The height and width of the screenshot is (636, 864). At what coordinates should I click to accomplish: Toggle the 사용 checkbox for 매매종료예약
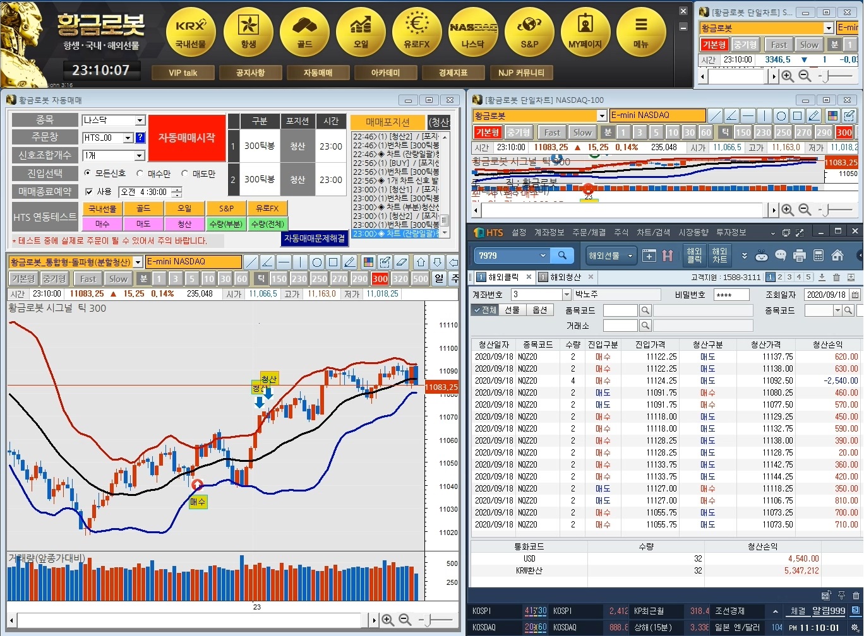89,192
